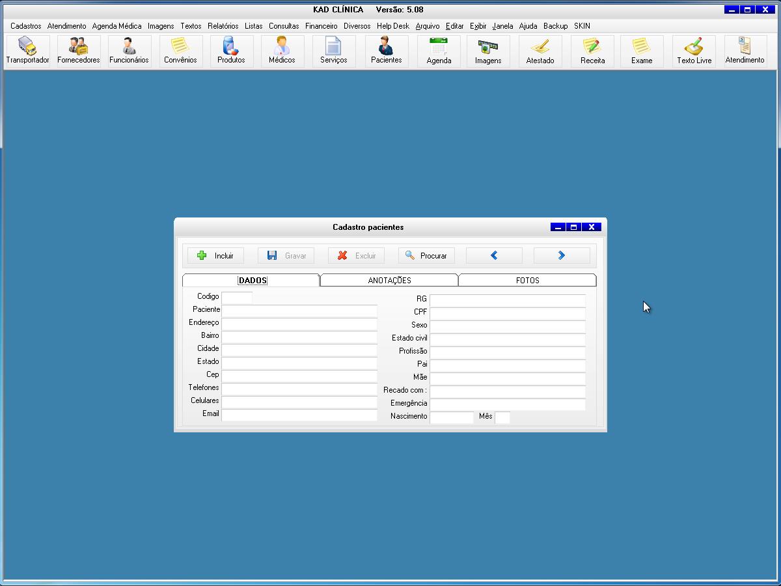Go to the next patient record arrow
The height and width of the screenshot is (586, 781).
[562, 256]
